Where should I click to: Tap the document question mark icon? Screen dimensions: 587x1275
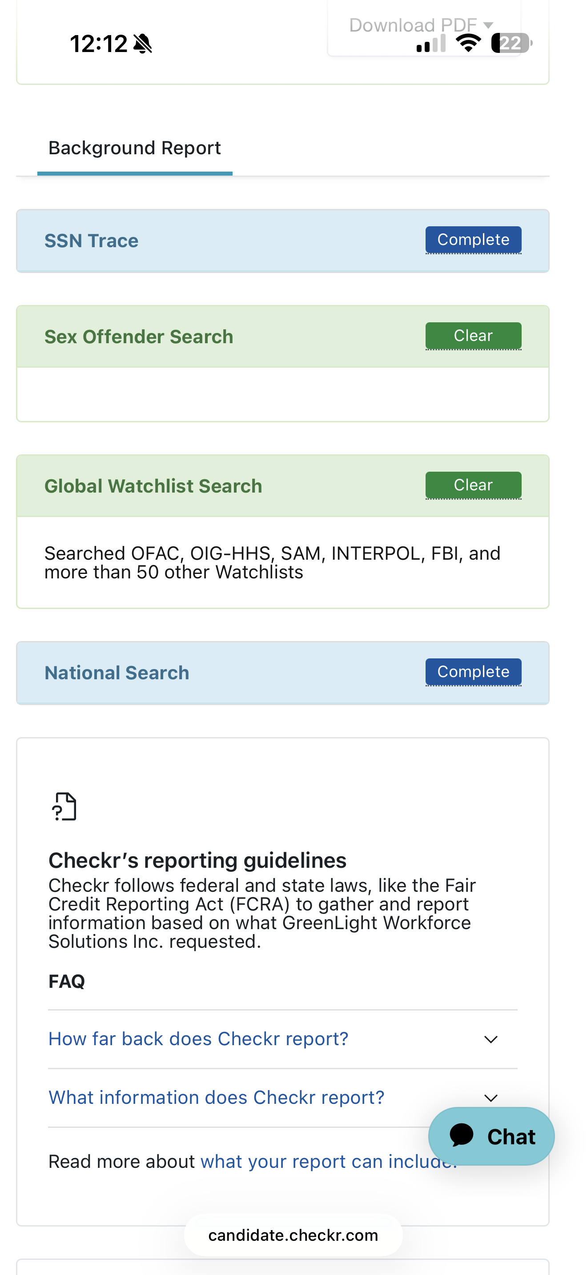[x=64, y=807]
